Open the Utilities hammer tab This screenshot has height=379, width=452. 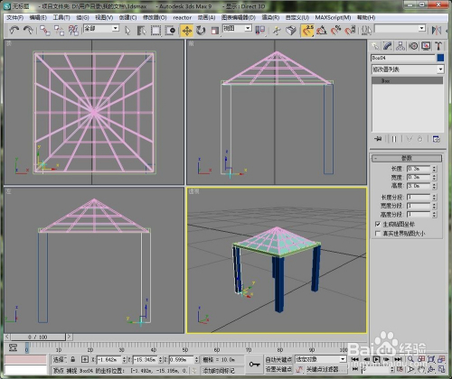438,46
